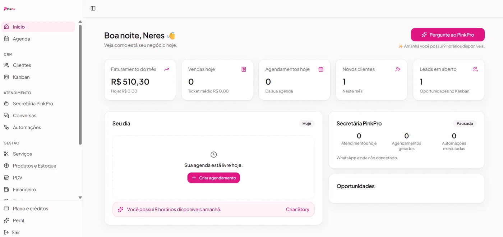Viewport: 503px width, 237px height.
Task: Click 'WhatsApp ainda não conectado.' text
Action: click(x=367, y=158)
